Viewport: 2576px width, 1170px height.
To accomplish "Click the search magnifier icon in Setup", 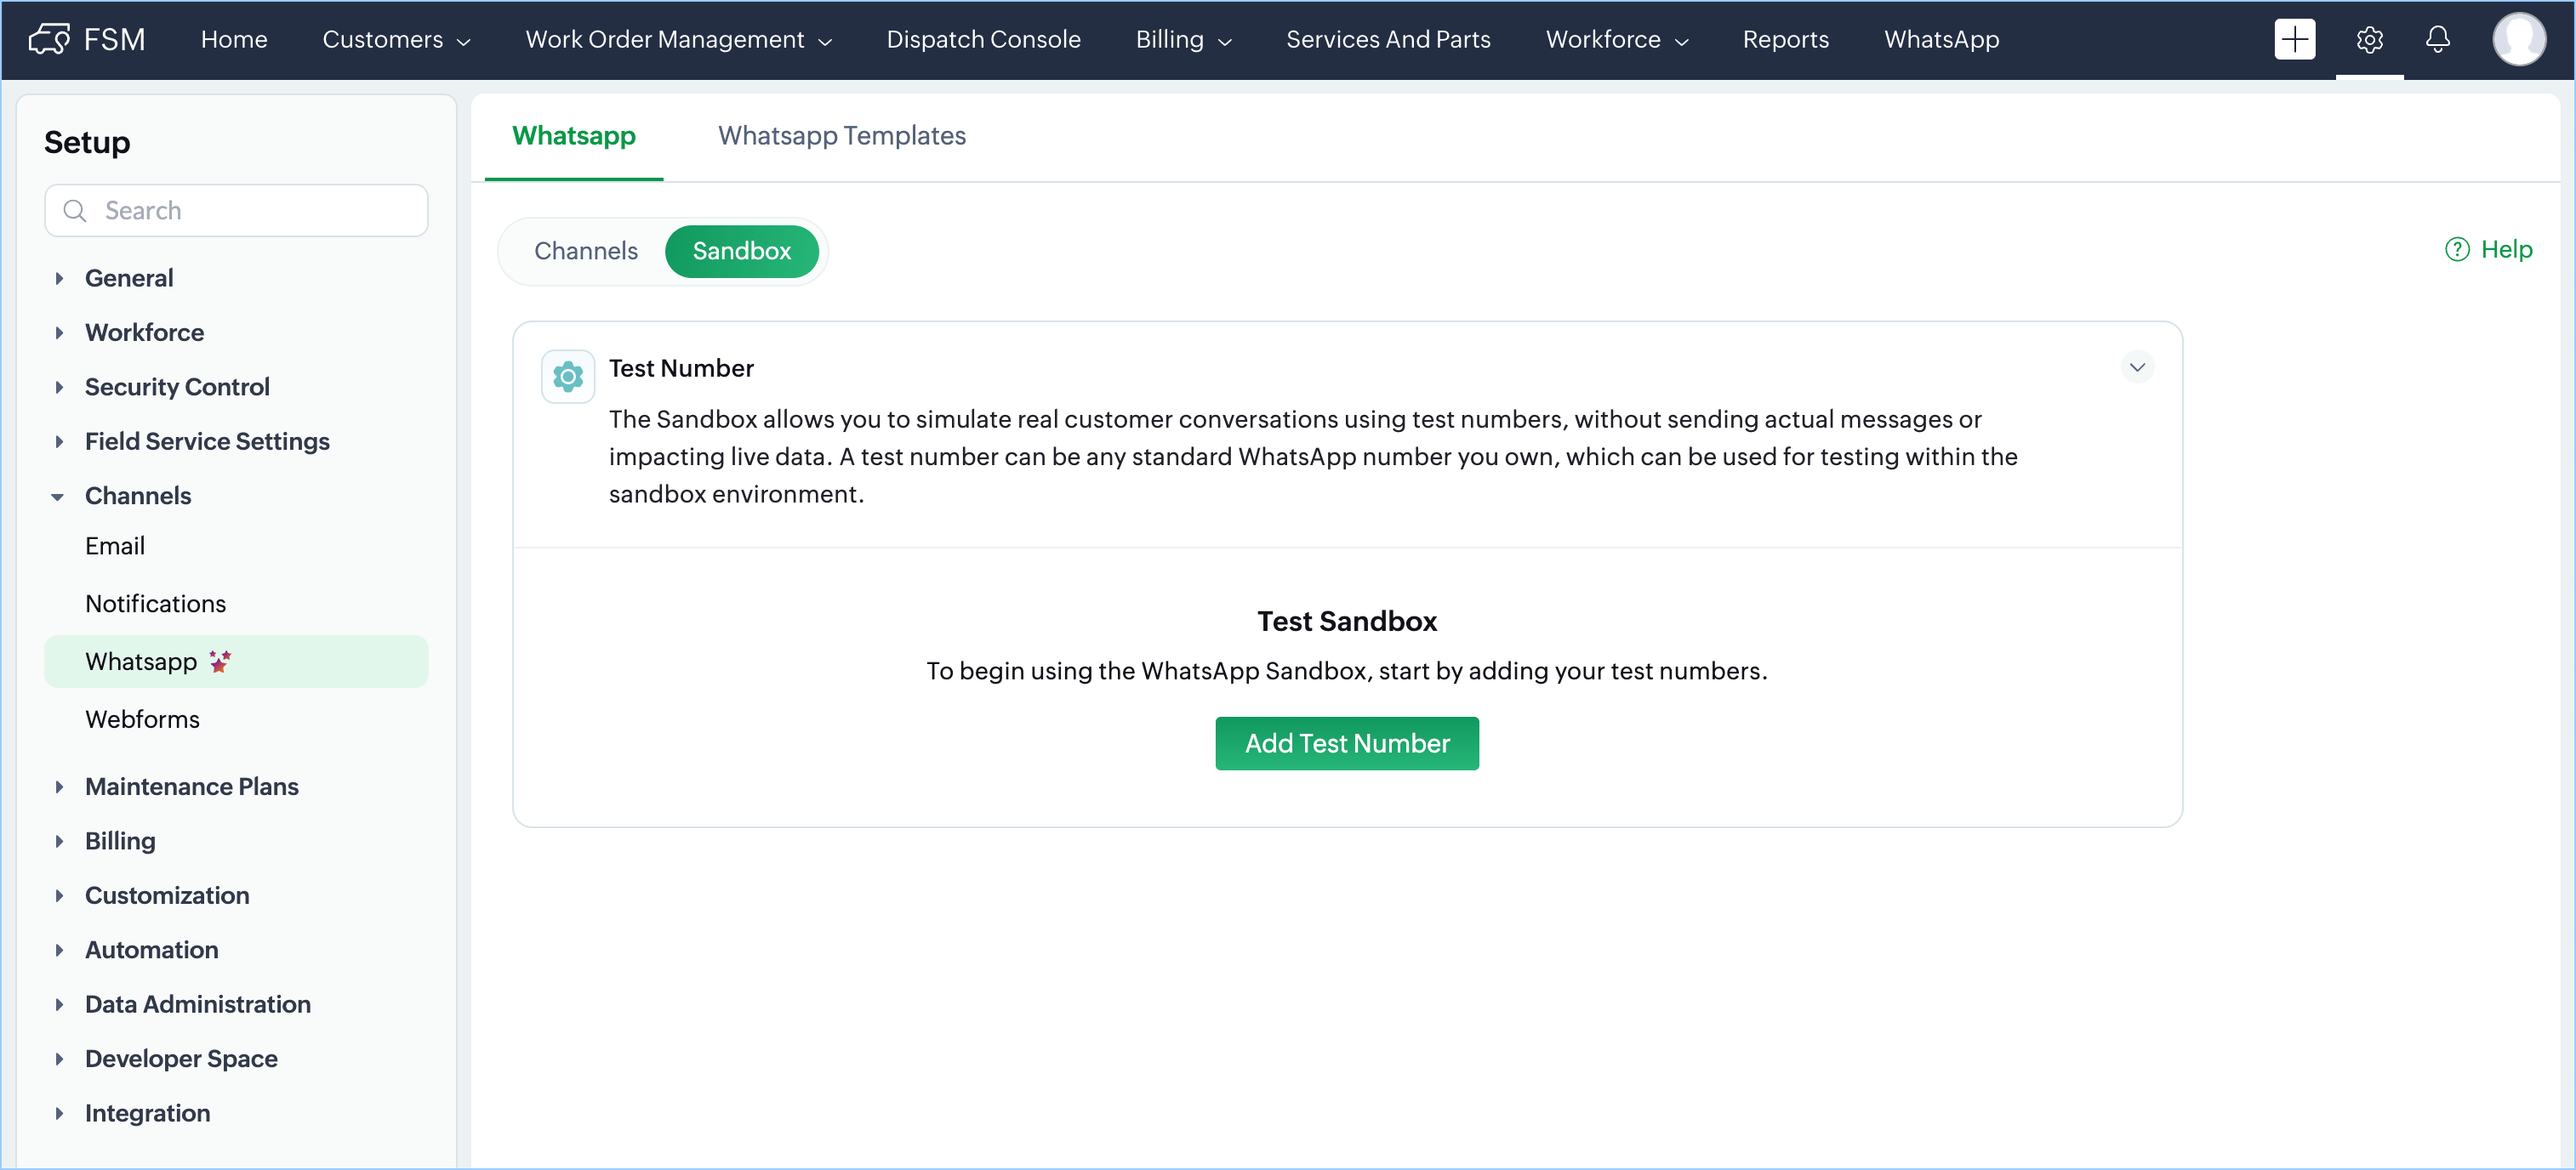I will [x=75, y=210].
